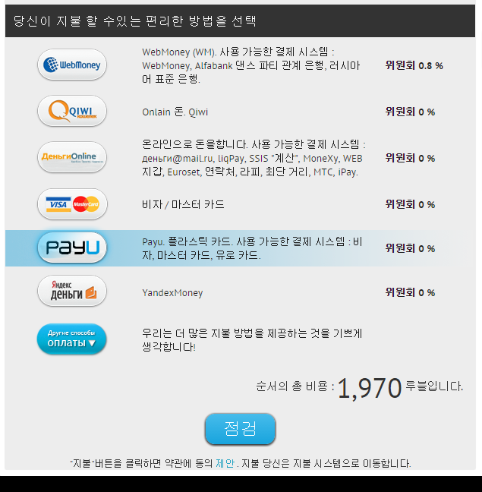Click the 위원회 0 % fee beside Qiwi
The height and width of the screenshot is (492, 482).
410,112
